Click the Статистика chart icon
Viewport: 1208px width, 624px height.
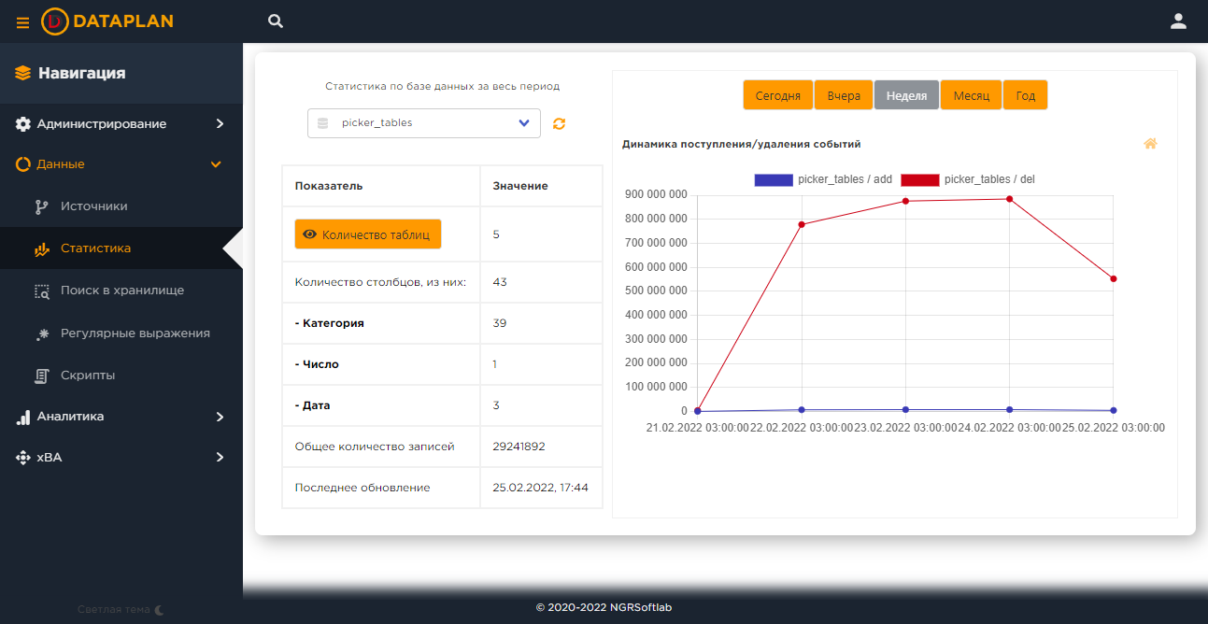[41, 248]
